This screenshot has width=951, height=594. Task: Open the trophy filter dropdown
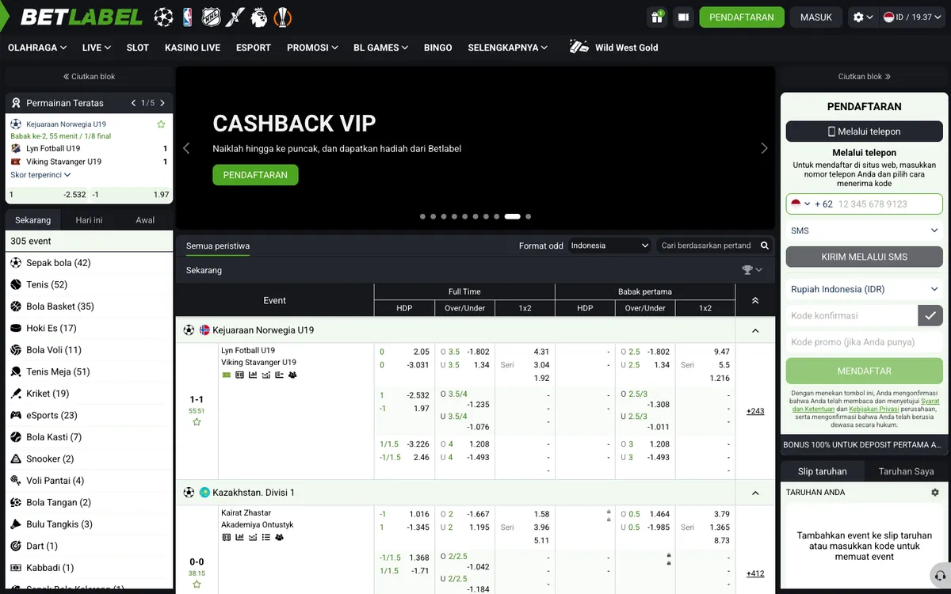tap(752, 270)
